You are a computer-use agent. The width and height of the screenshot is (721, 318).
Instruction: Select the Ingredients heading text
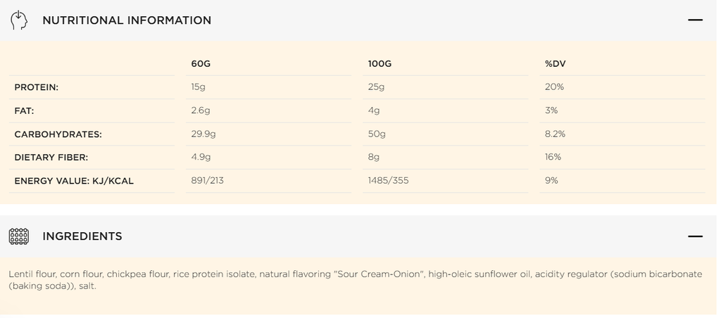tap(82, 236)
